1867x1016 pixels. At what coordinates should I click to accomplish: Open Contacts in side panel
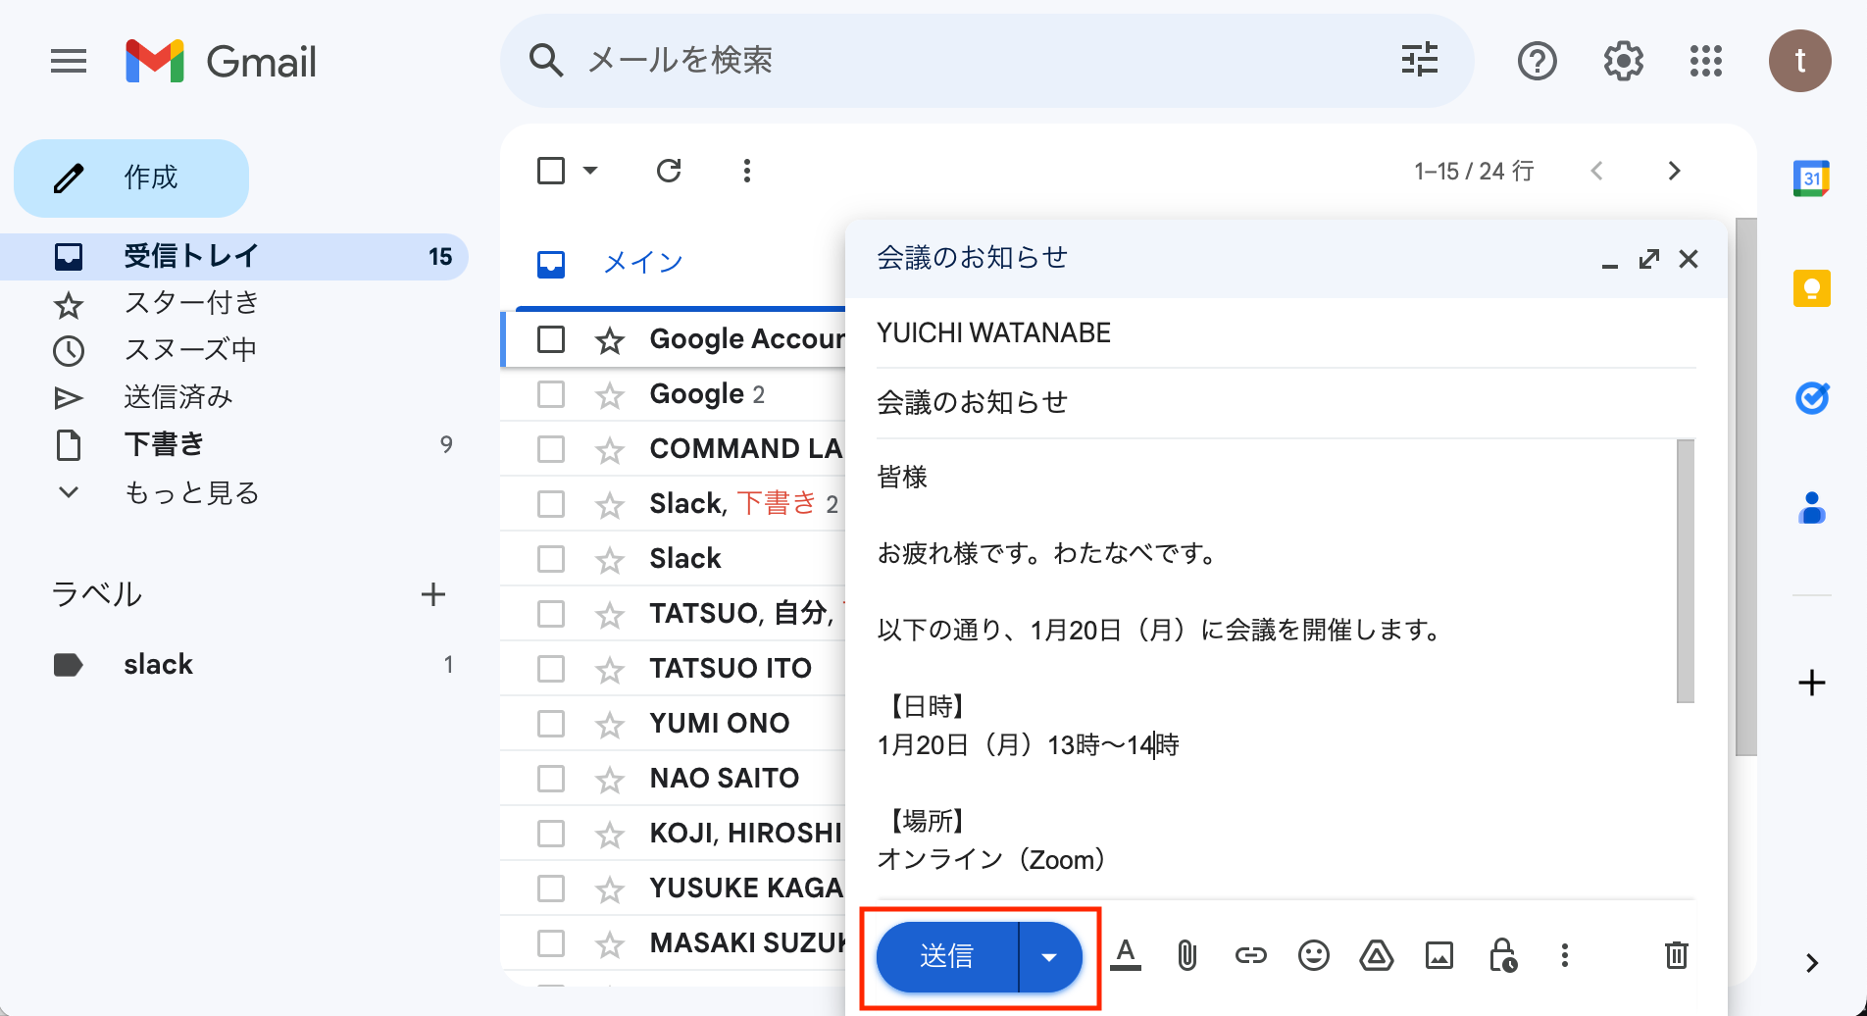(x=1811, y=508)
